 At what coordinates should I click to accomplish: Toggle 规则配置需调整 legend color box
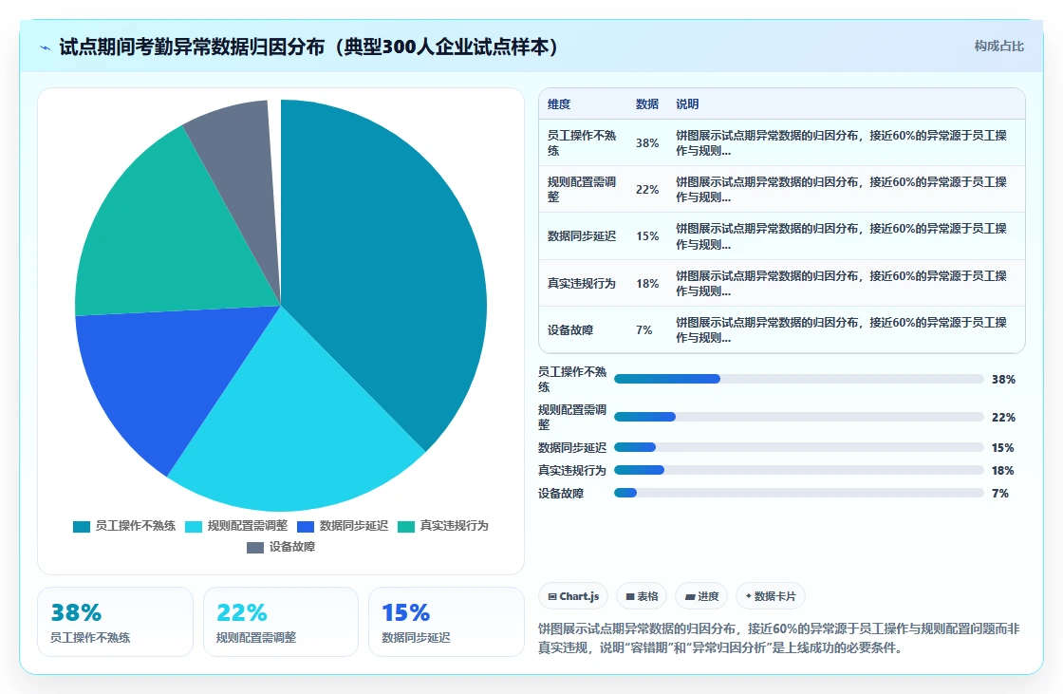pyautogui.click(x=194, y=527)
